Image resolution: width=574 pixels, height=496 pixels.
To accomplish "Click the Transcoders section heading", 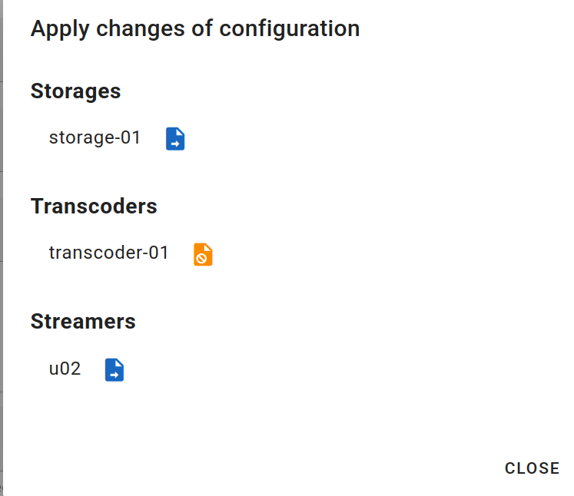I will 94,207.
